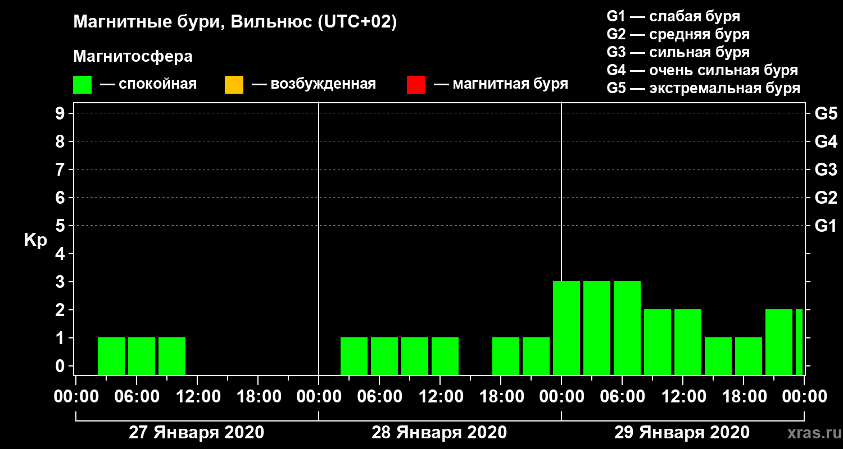This screenshot has width=843, height=449.
Task: Click the red 'магнитная буря' legend swatch
Action: point(416,85)
